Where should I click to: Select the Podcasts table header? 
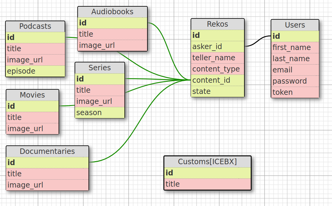(x=35, y=26)
